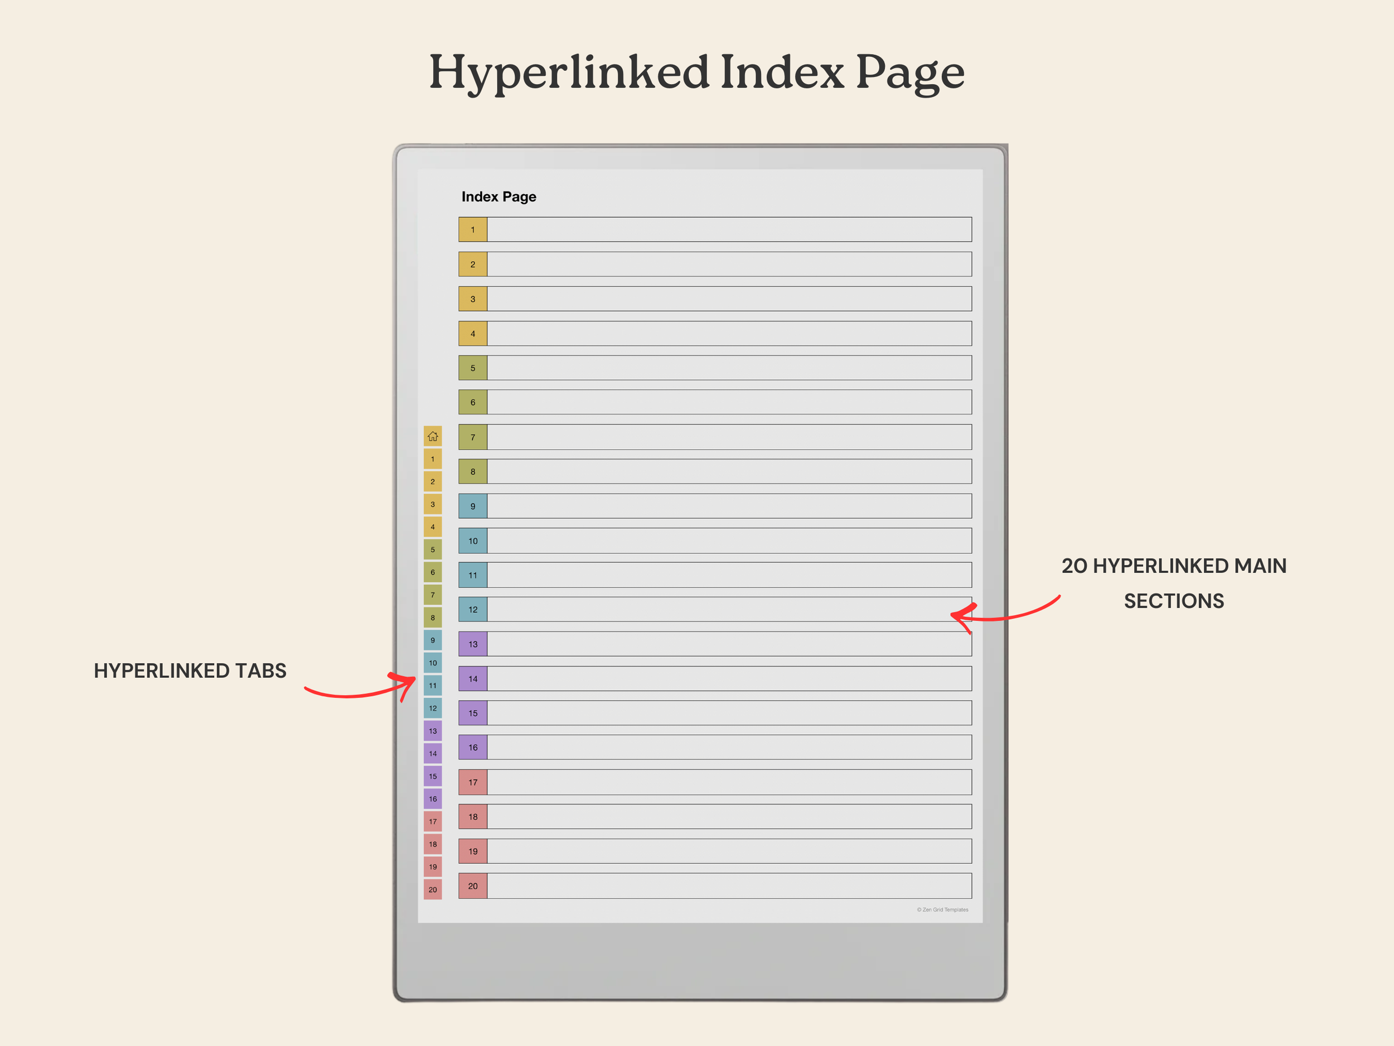
Task: Open side tab number 1
Action: (x=432, y=459)
